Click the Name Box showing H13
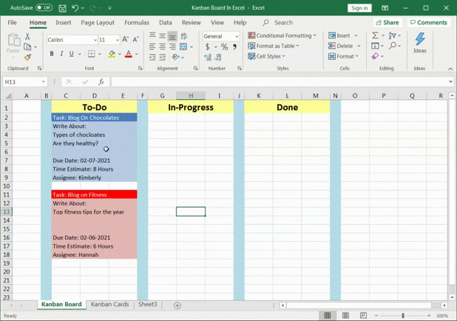The image size is (457, 321). [22, 82]
